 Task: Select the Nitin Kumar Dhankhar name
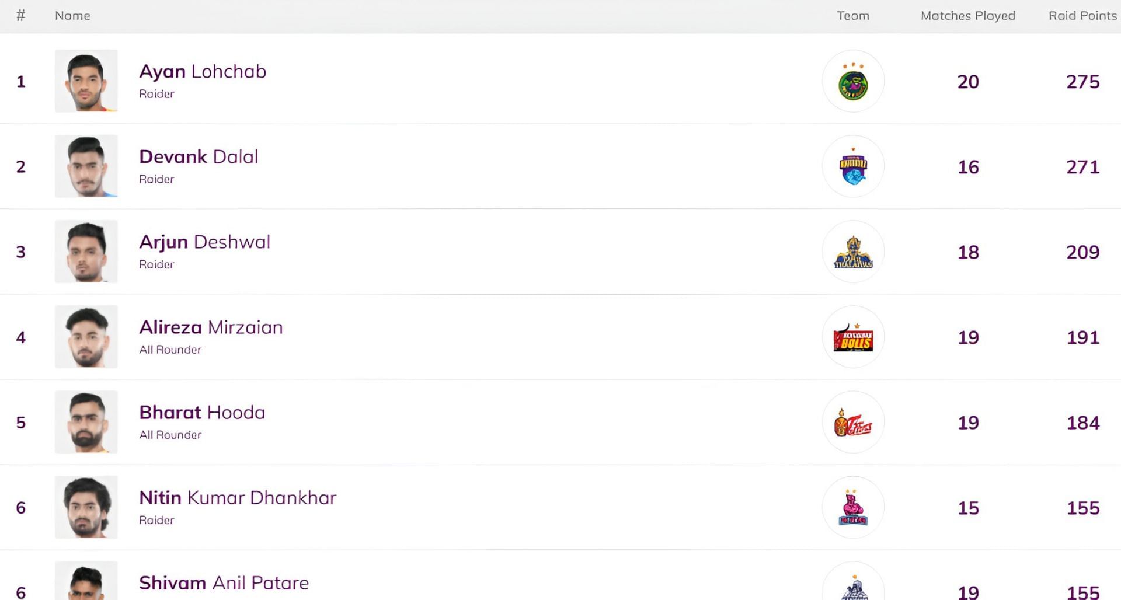pos(238,497)
